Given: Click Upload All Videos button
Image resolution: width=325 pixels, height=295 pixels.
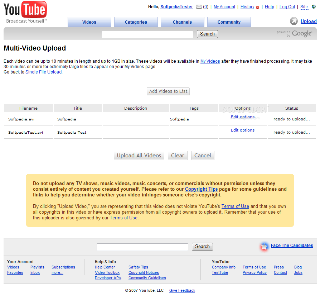Looking at the screenshot, I should [x=139, y=156].
